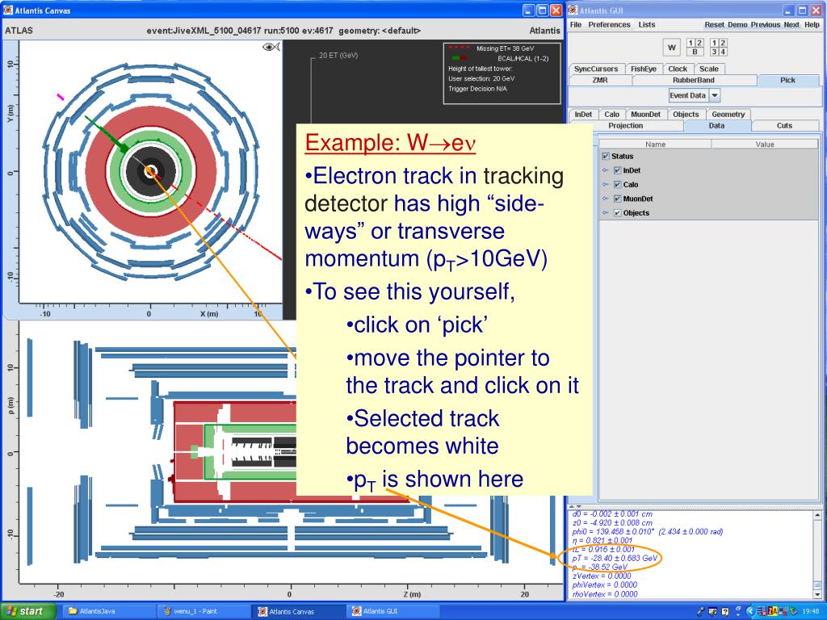Disable the MuonDet checkbox

(x=618, y=199)
